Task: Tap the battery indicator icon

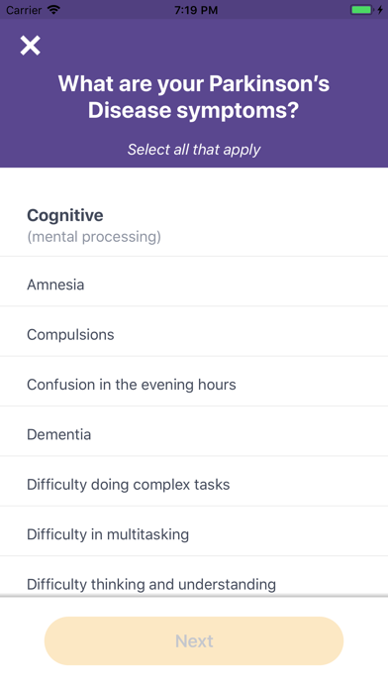Action: [x=361, y=10]
